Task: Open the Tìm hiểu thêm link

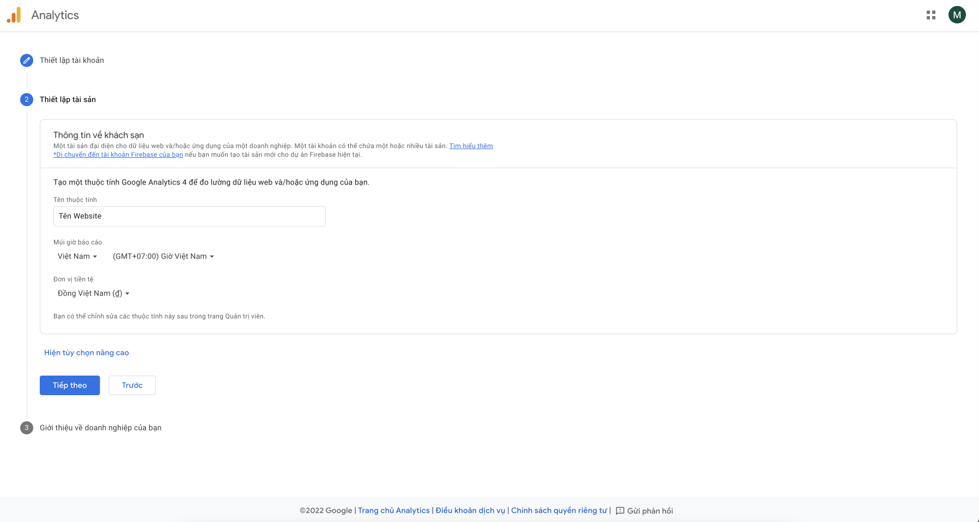Action: 471,146
